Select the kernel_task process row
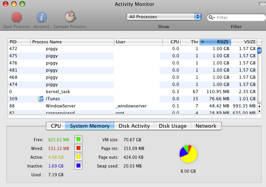The width and height of the screenshot is (266, 187). coord(132,92)
